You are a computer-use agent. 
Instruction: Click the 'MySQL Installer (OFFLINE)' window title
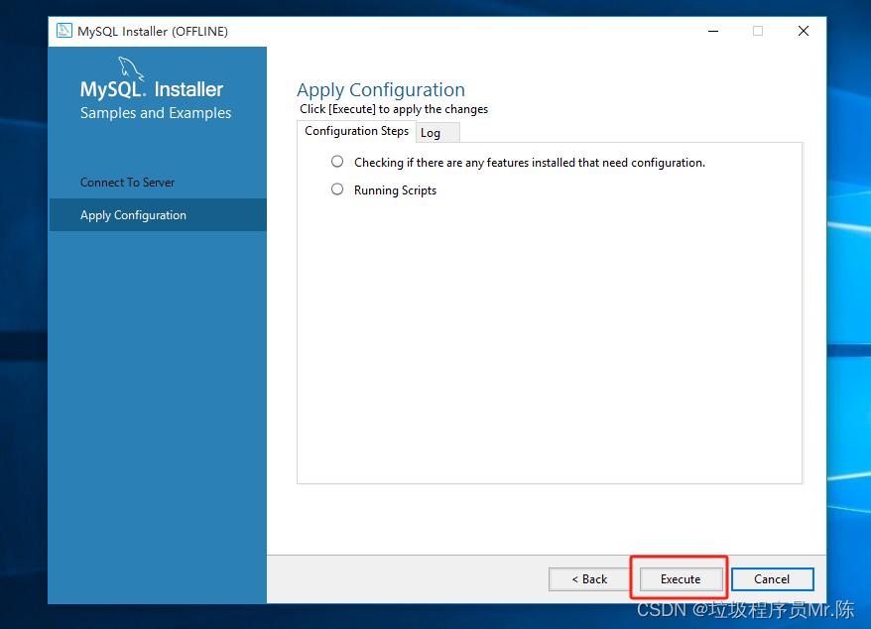[153, 32]
